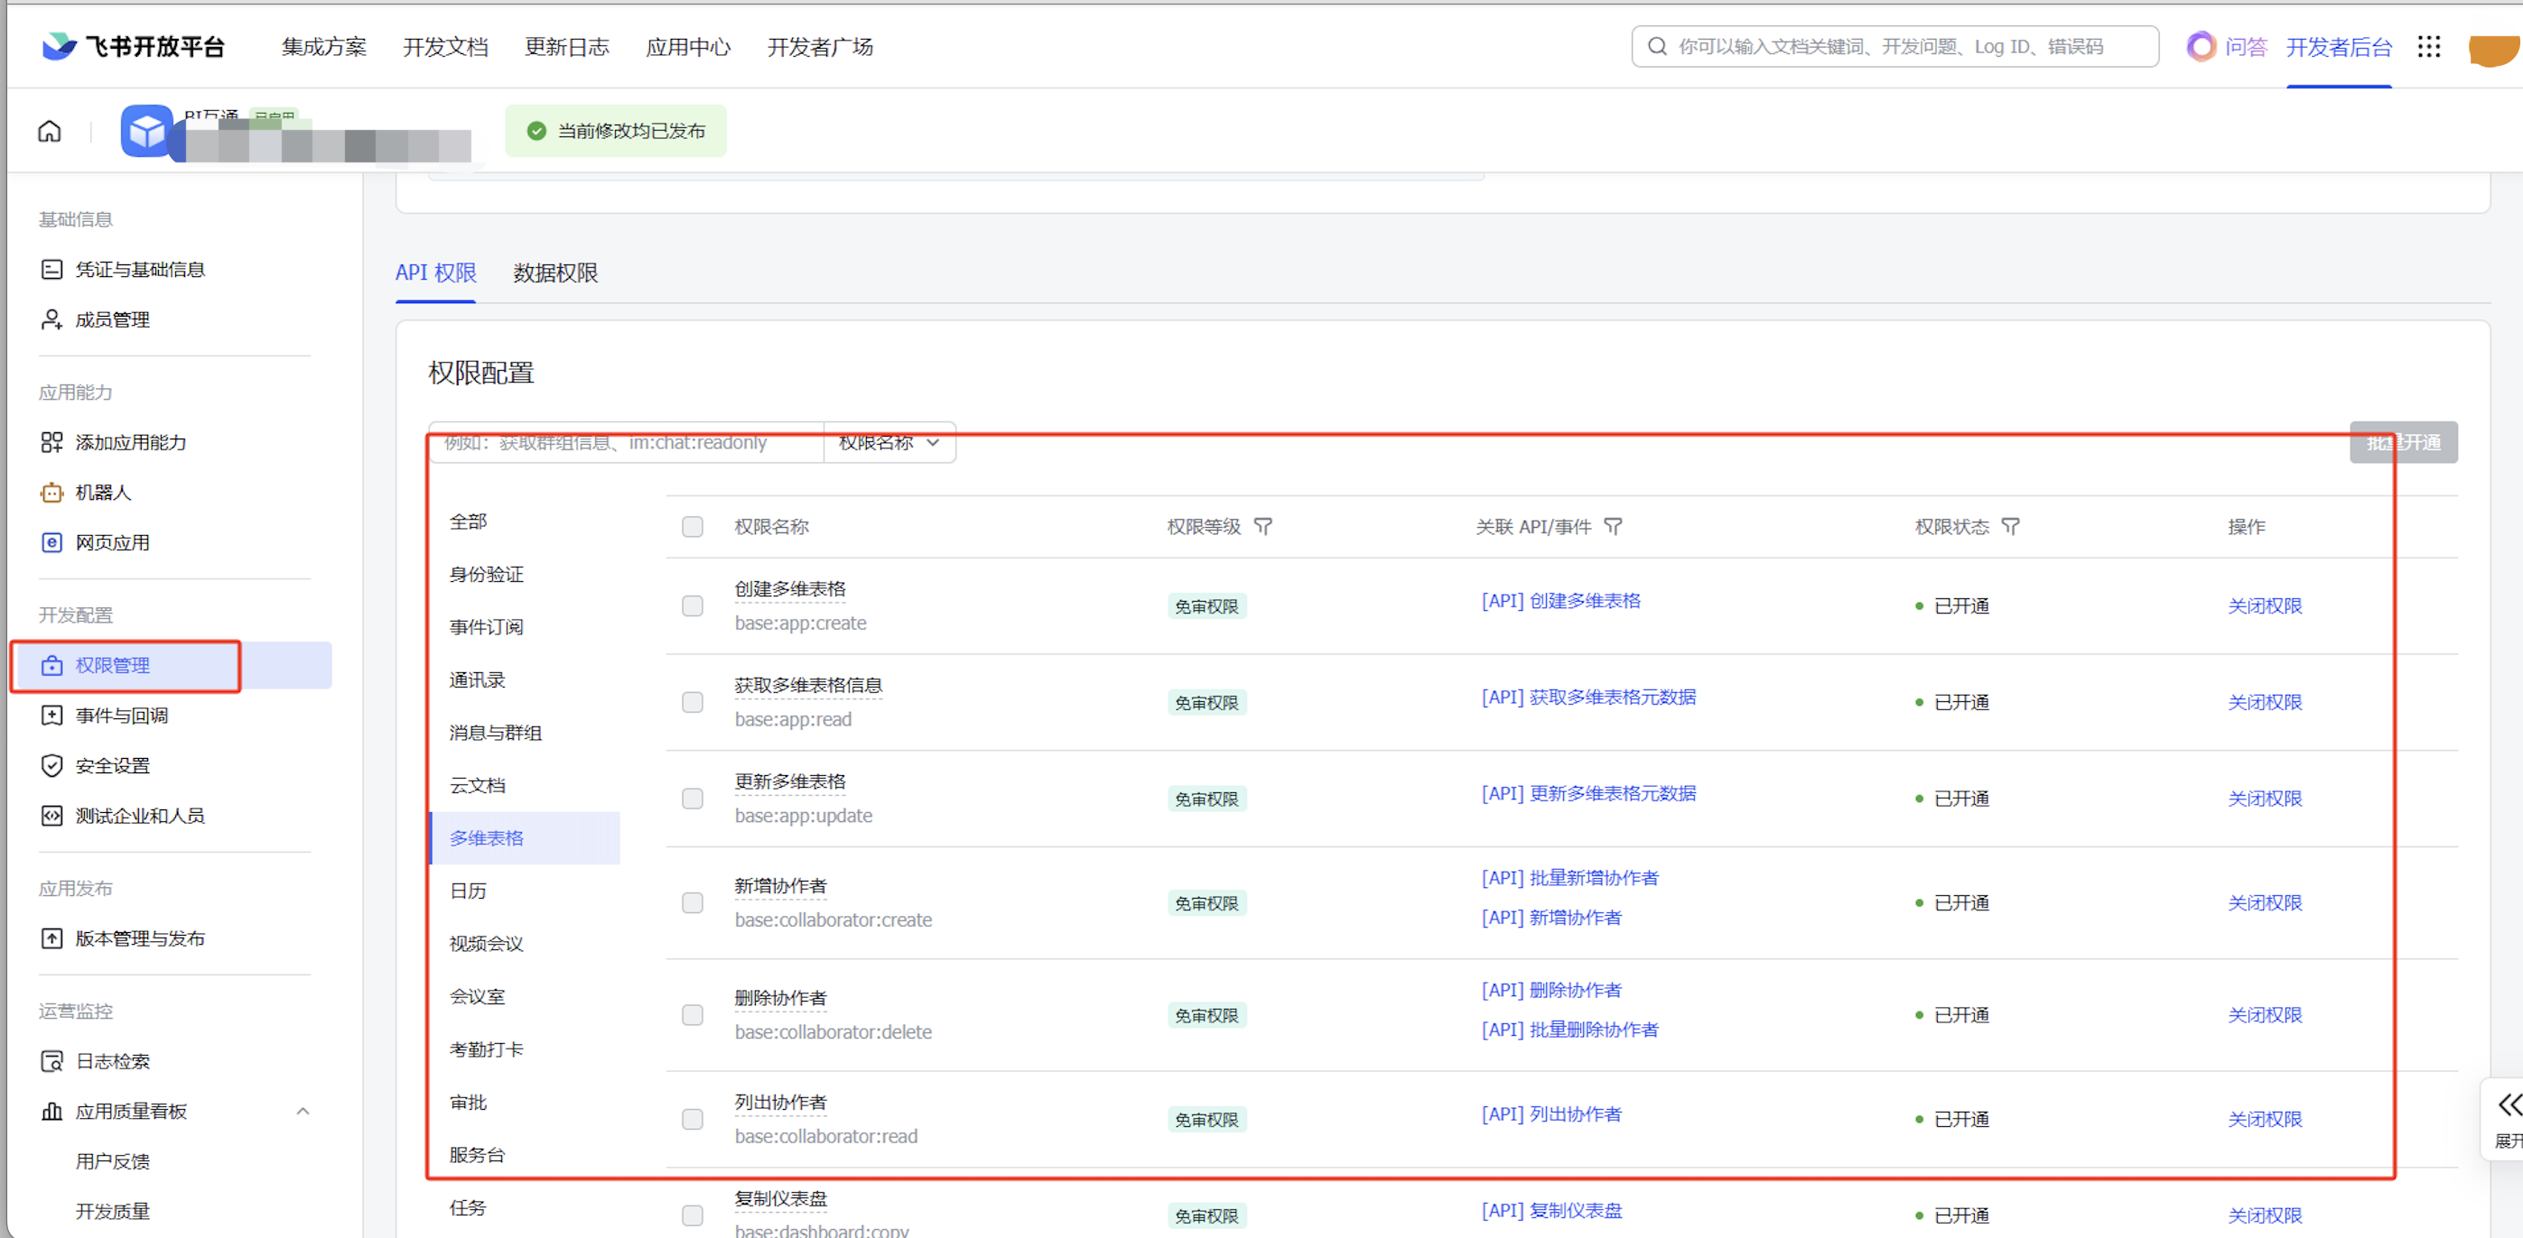This screenshot has height=1238, width=2523.
Task: Open the 更新日志 top menu
Action: tap(567, 46)
